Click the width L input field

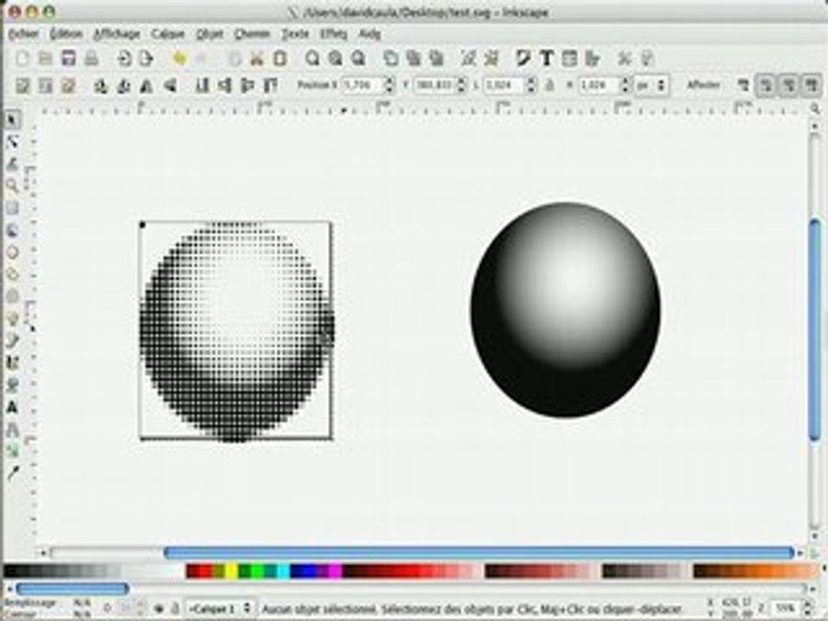tap(505, 85)
